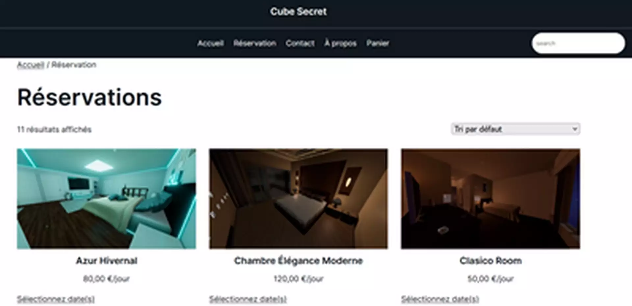Open the Accueil menu item
The height and width of the screenshot is (306, 632).
click(210, 43)
